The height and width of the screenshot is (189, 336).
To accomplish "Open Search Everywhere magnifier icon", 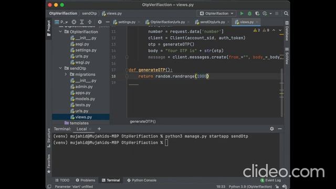I will coord(286,14).
